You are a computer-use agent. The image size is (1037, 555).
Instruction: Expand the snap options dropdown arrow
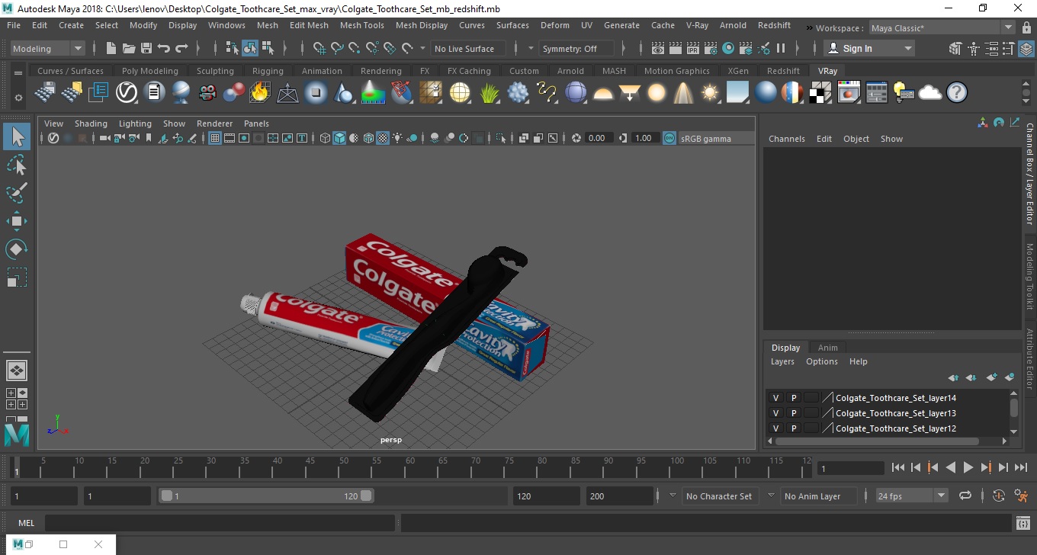423,48
